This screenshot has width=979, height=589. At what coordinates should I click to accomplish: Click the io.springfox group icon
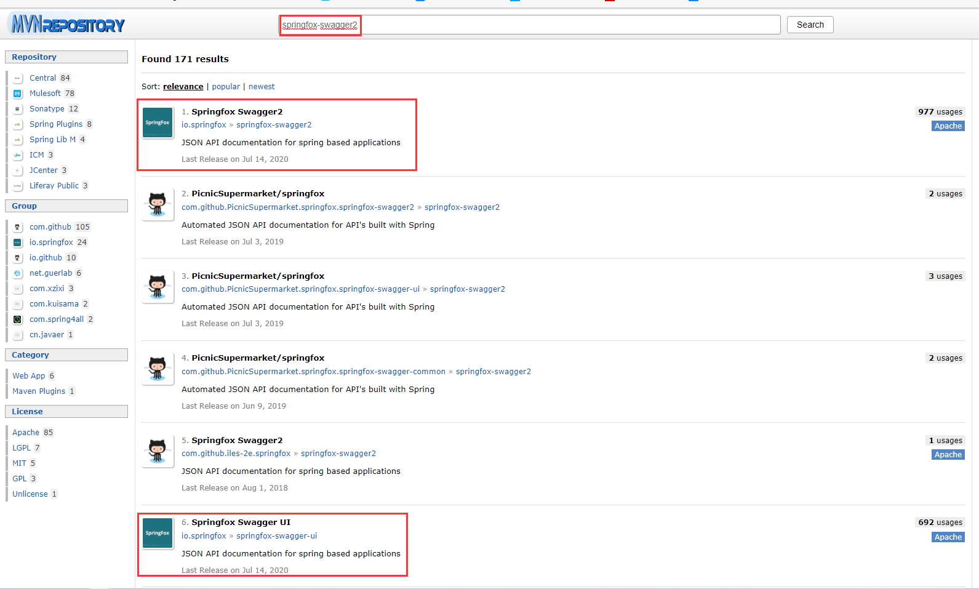(x=18, y=242)
